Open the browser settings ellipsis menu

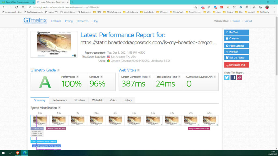coord(274,7)
